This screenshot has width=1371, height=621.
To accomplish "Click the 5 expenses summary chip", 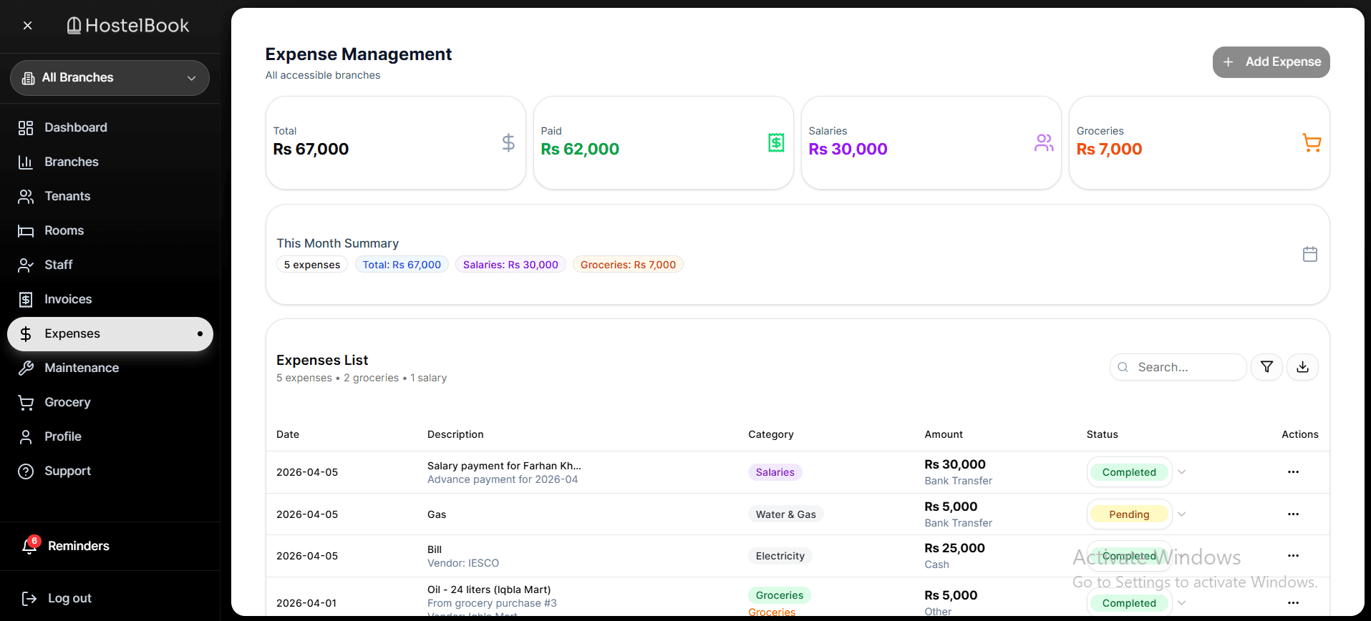I will tap(312, 265).
